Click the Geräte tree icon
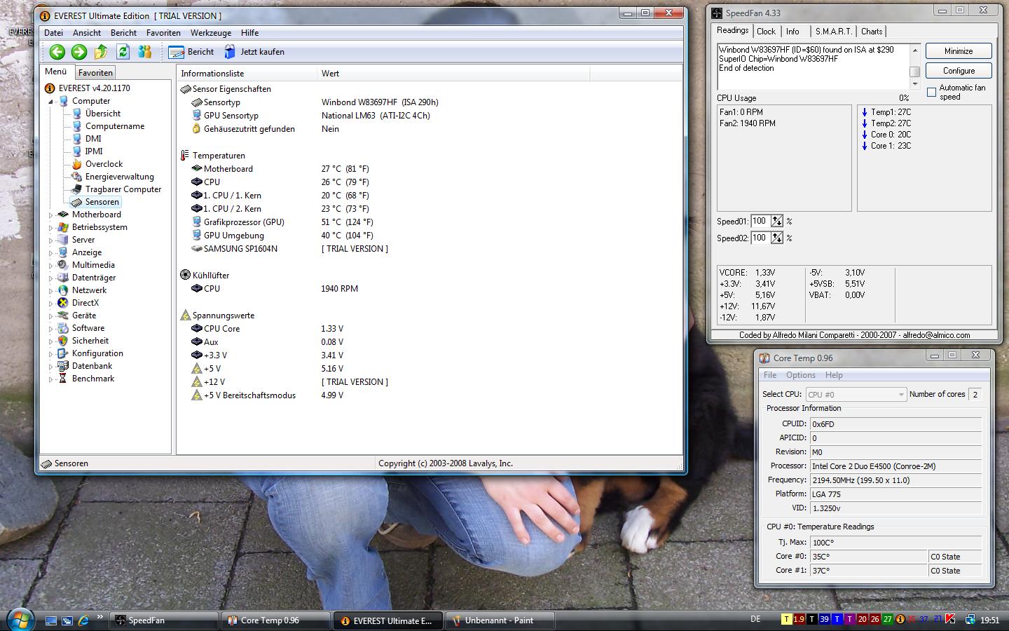The width and height of the screenshot is (1009, 631). pos(63,315)
